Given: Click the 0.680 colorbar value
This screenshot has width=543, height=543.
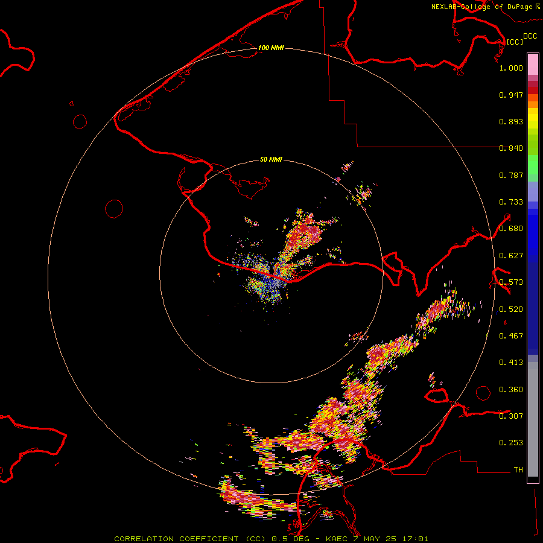Looking at the screenshot, I should point(511,229).
